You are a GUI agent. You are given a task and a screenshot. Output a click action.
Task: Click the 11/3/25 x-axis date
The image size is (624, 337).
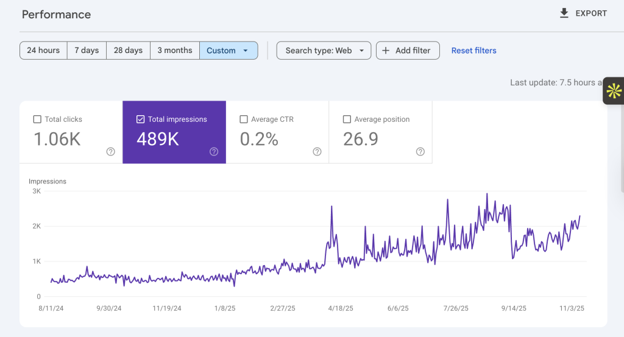click(x=572, y=308)
